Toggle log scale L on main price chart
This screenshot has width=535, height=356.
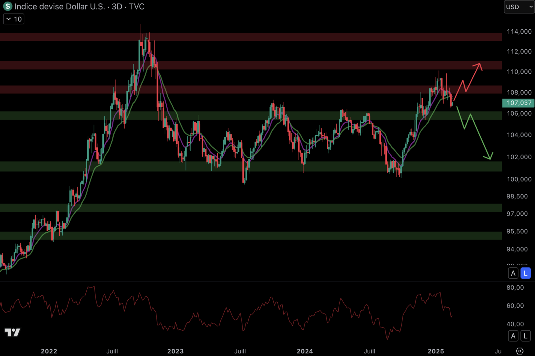pos(525,273)
